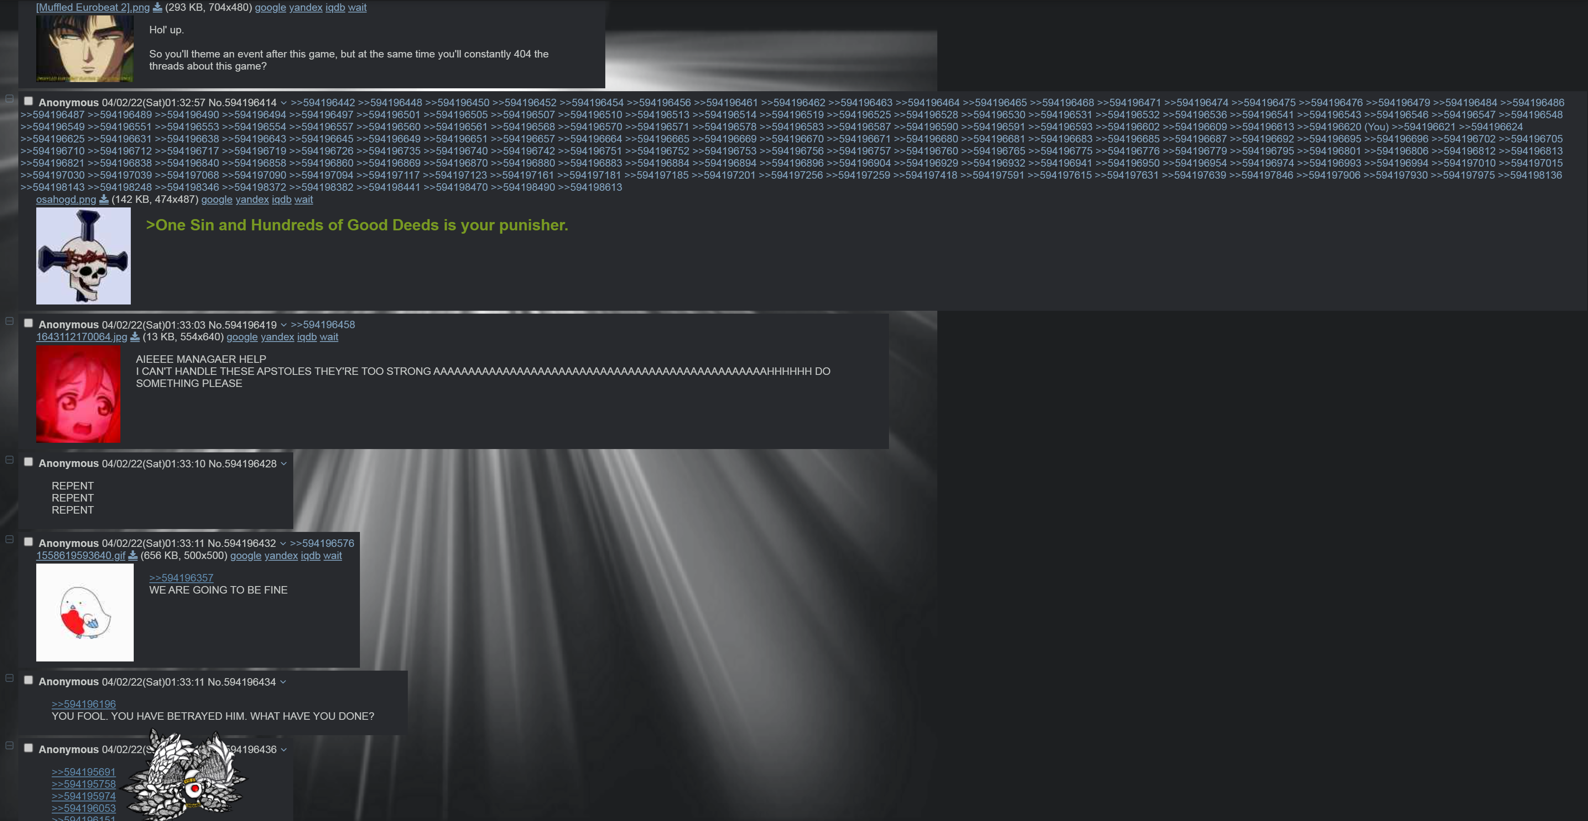The height and width of the screenshot is (821, 1588).
Task: Search 1643112170064.jpg on iqdb
Action: [x=307, y=337]
